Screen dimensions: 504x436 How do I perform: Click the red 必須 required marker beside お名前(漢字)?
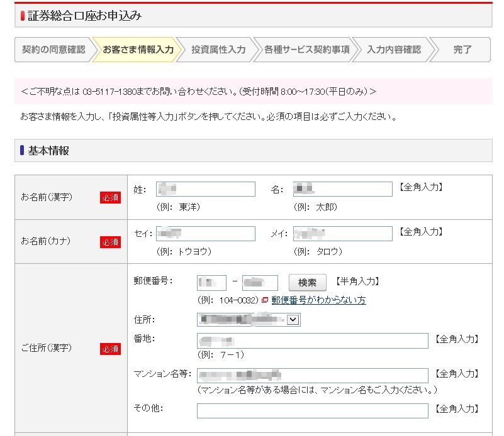click(109, 197)
